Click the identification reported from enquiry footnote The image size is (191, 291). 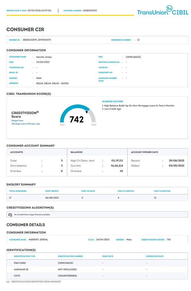click(34, 282)
